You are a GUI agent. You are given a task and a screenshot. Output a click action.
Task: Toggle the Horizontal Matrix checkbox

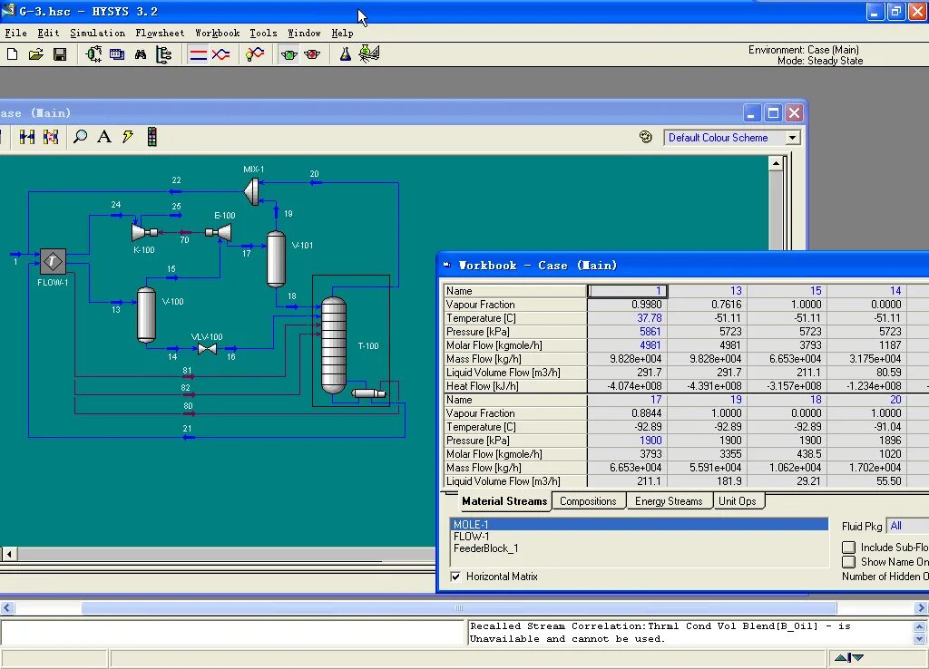[455, 577]
